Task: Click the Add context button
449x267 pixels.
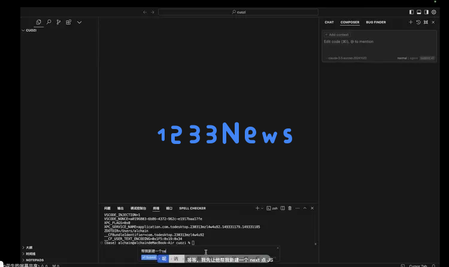Action: tap(337, 35)
